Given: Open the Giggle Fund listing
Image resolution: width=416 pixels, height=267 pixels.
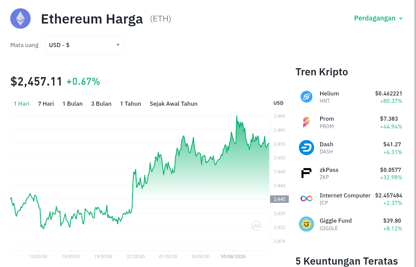Looking at the screenshot, I should tap(351, 224).
